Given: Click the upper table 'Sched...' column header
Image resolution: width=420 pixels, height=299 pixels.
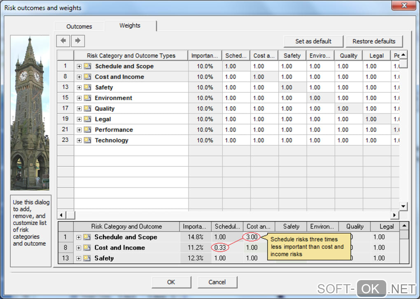Looking at the screenshot, I should [x=236, y=55].
